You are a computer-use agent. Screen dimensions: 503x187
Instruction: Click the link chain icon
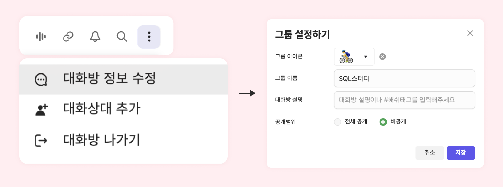point(68,37)
